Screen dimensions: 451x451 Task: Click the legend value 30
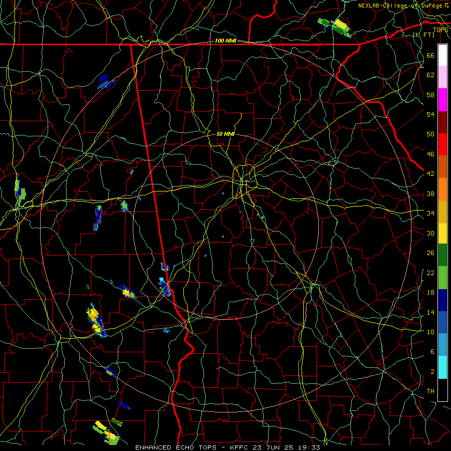click(x=430, y=233)
